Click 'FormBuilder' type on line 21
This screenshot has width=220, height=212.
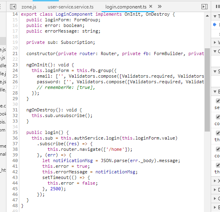coord(168,54)
